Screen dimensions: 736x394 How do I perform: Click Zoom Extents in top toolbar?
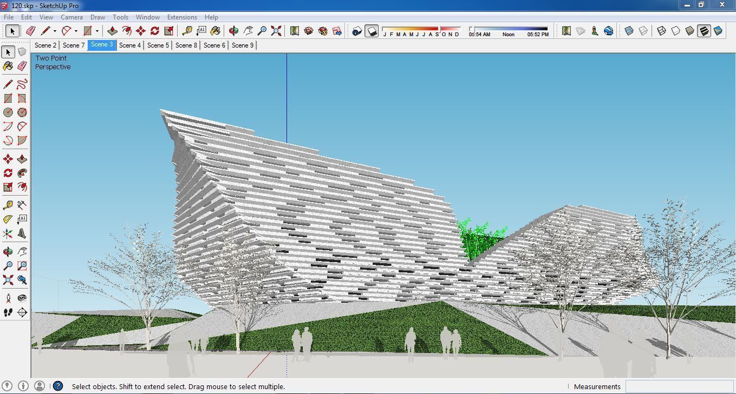276,31
